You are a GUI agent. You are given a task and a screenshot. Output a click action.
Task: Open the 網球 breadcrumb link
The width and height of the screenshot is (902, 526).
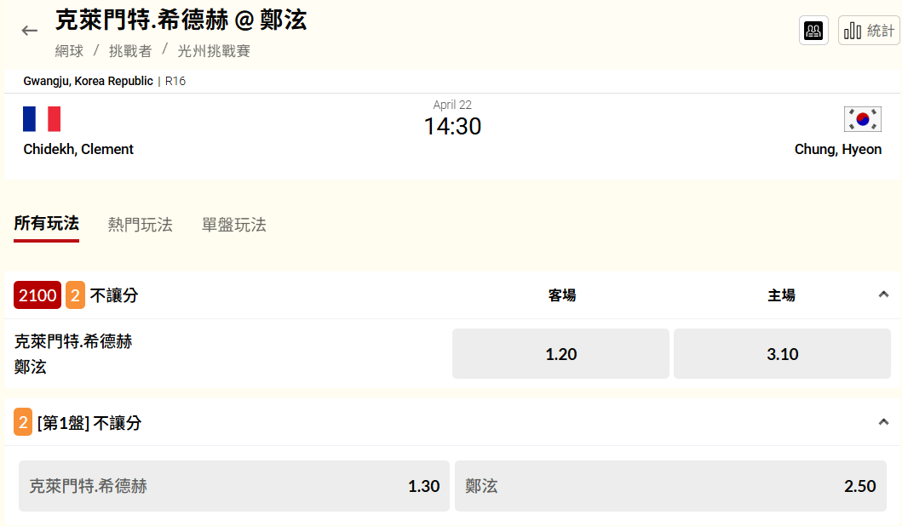(x=70, y=51)
